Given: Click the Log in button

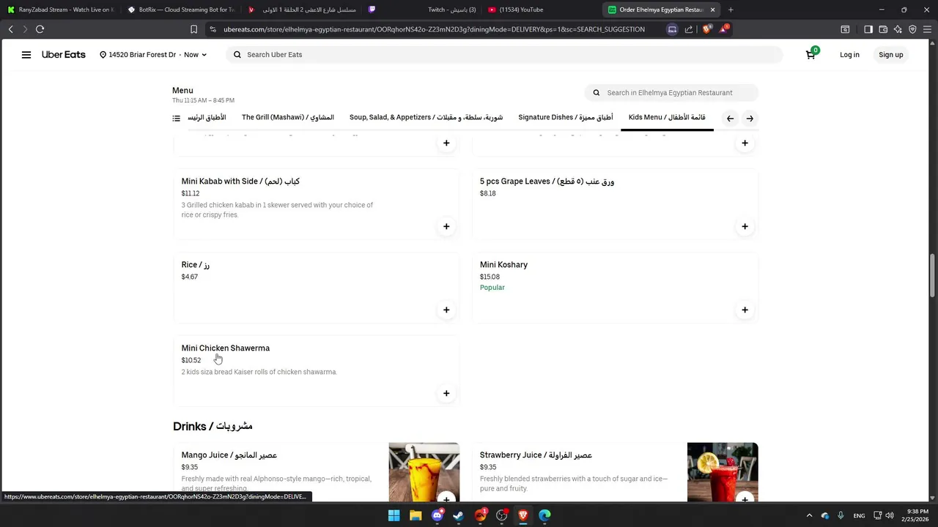Looking at the screenshot, I should pos(849,55).
